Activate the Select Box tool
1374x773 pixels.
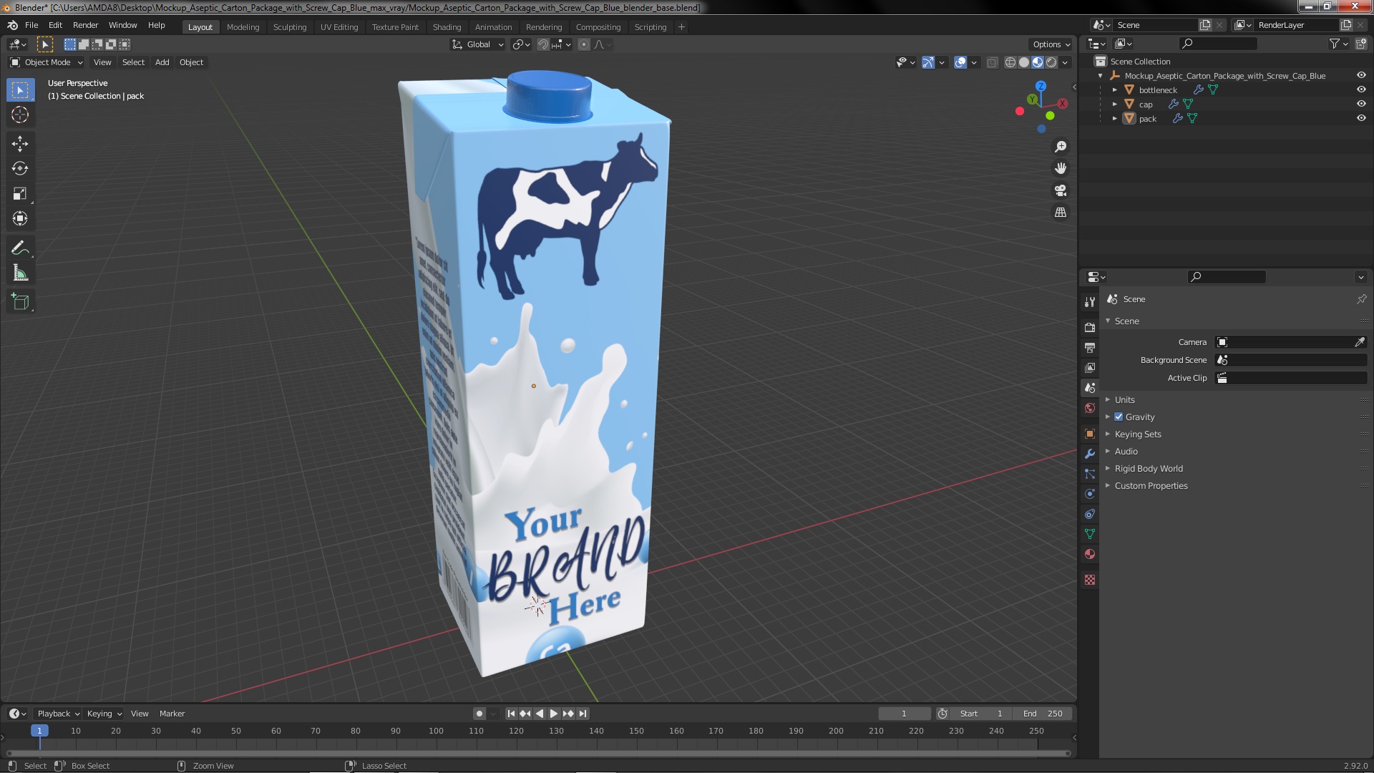20,89
